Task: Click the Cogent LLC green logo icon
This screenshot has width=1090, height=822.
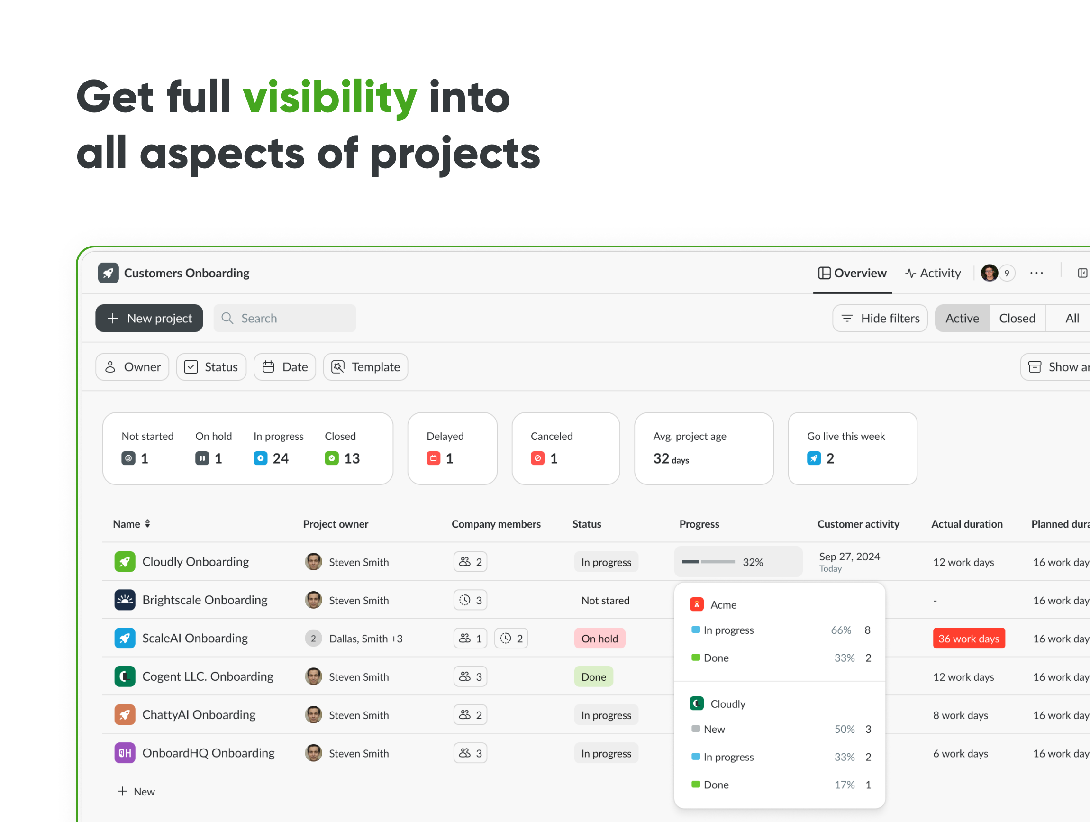Action: click(125, 676)
